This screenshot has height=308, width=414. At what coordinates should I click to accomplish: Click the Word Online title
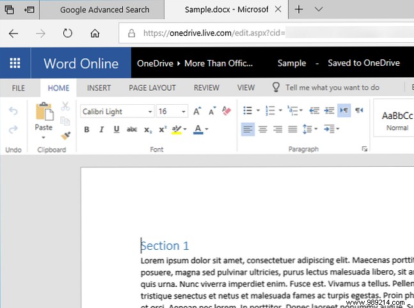81,63
